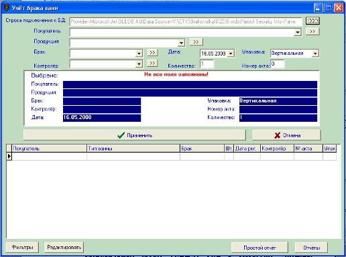Click the Редактировать button
The width and height of the screenshot is (346, 257).
coord(64,248)
